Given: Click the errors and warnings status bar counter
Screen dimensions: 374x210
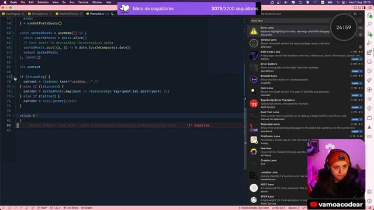Looking at the screenshot, I should coord(55,208).
